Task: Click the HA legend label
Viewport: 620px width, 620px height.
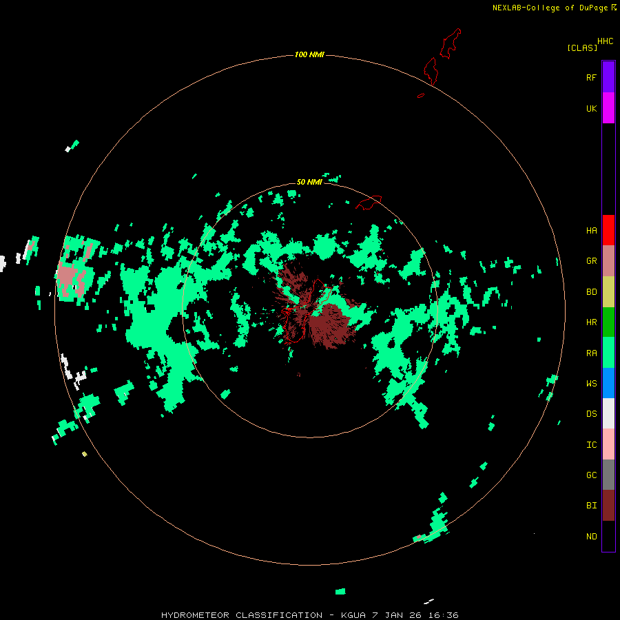Action: pos(591,231)
